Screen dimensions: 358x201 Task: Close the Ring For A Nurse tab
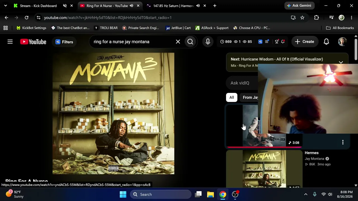pyautogui.click(x=138, y=6)
